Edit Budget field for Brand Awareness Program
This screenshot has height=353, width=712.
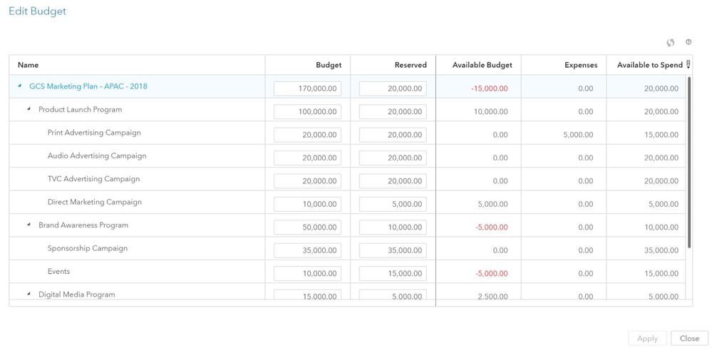[x=307, y=227]
